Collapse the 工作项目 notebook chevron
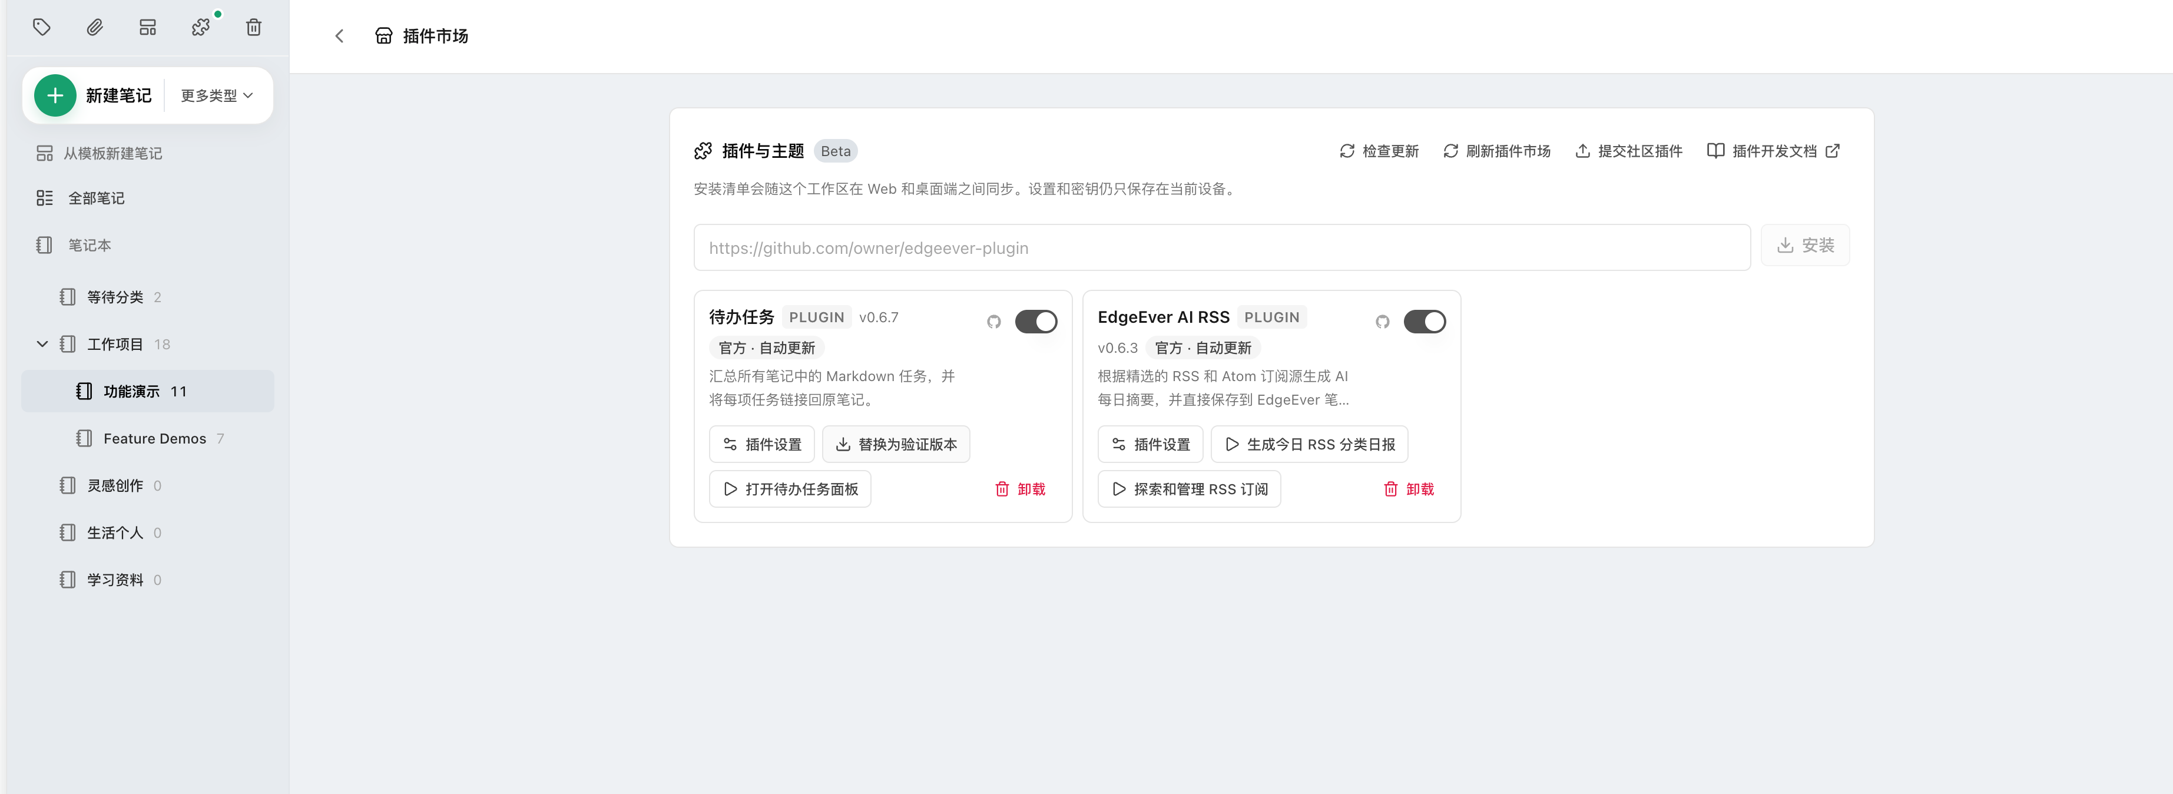Image resolution: width=2173 pixels, height=794 pixels. 42,344
